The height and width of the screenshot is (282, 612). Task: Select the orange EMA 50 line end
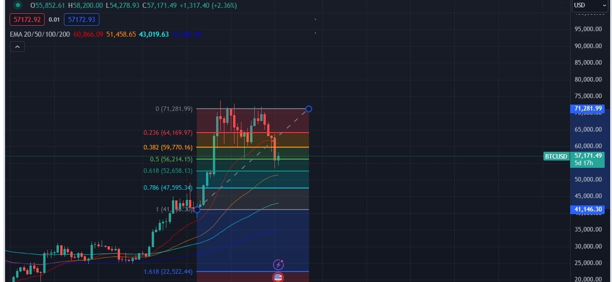tap(278, 175)
